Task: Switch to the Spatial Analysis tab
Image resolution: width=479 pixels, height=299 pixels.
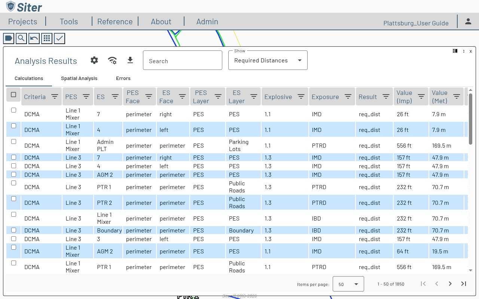Action: tap(79, 78)
